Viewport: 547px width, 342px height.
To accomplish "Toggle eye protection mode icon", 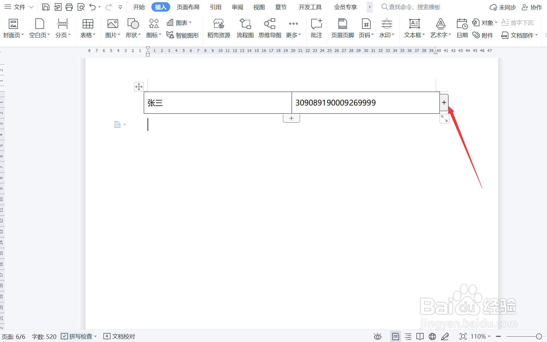I will pos(378,337).
